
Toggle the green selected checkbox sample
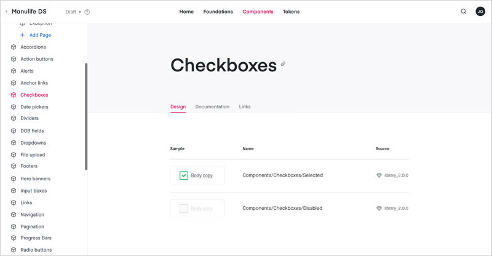click(184, 175)
